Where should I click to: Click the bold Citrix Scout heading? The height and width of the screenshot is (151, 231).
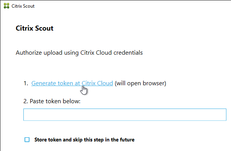point(34,28)
